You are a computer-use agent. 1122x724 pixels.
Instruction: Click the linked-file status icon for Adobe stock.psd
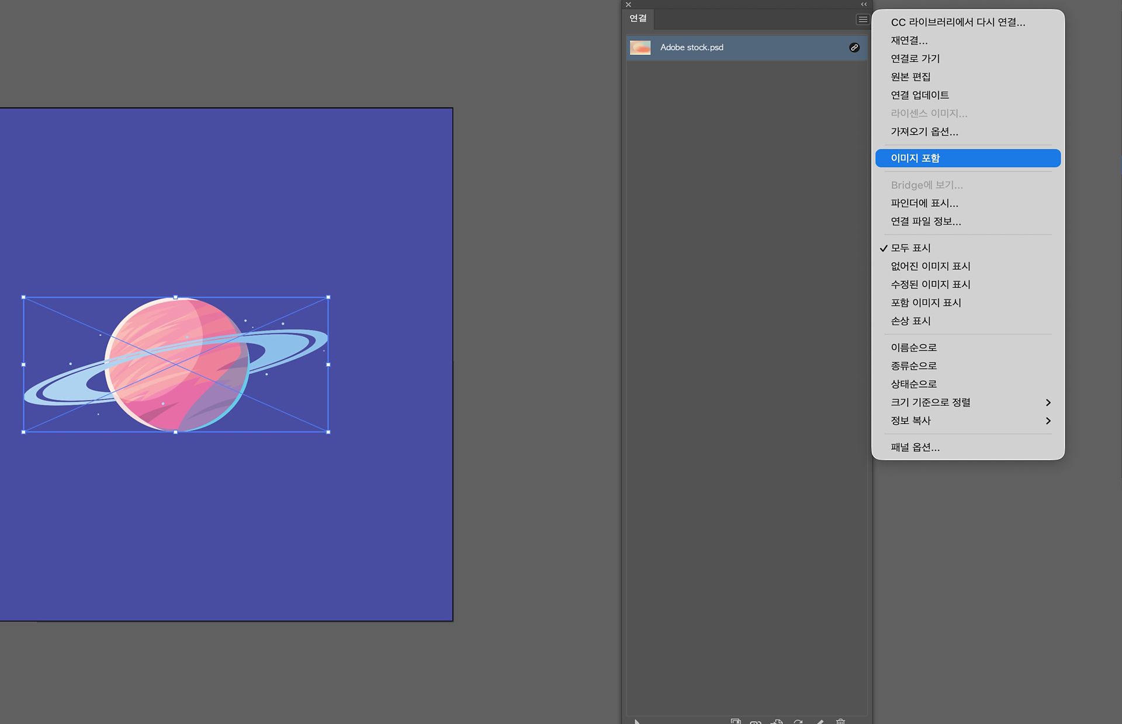[x=854, y=47]
